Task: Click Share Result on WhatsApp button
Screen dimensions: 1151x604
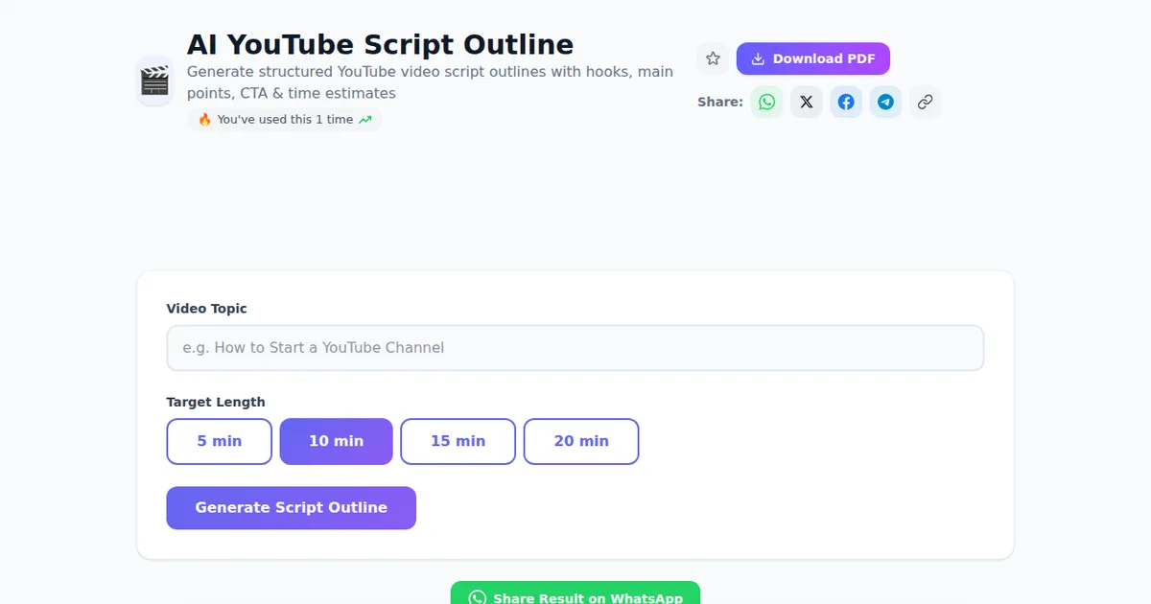Action: [x=575, y=594]
